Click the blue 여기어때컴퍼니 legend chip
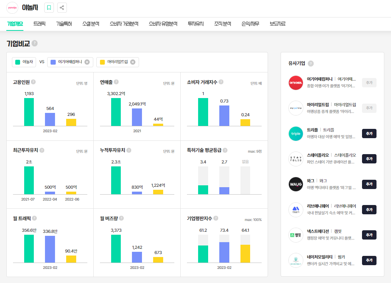This screenshot has height=283, width=391. tap(70, 62)
